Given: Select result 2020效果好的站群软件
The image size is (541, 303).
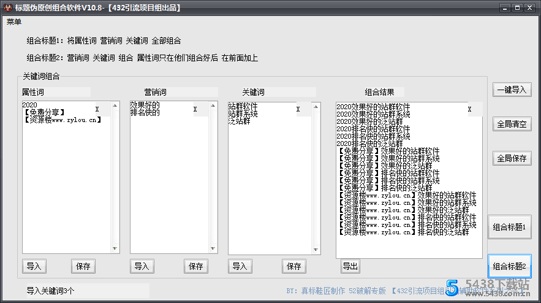Looking at the screenshot, I should pyautogui.click(x=373, y=107).
